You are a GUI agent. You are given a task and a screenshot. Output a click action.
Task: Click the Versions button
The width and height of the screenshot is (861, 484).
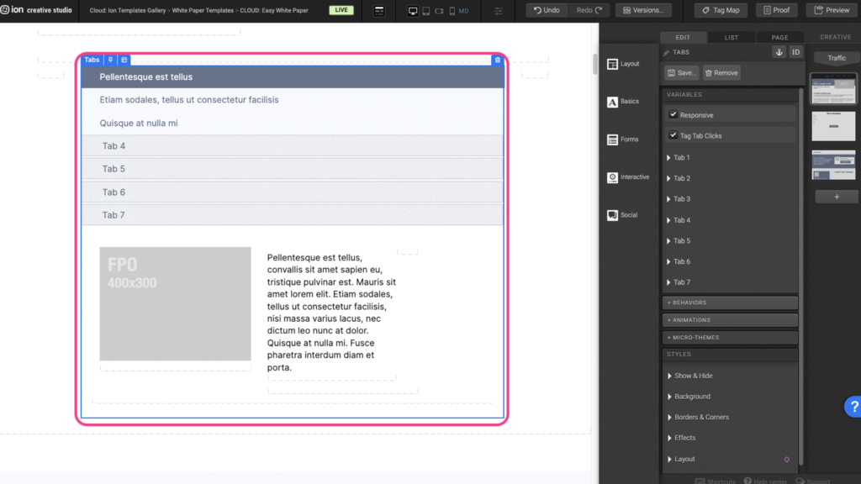[642, 10]
